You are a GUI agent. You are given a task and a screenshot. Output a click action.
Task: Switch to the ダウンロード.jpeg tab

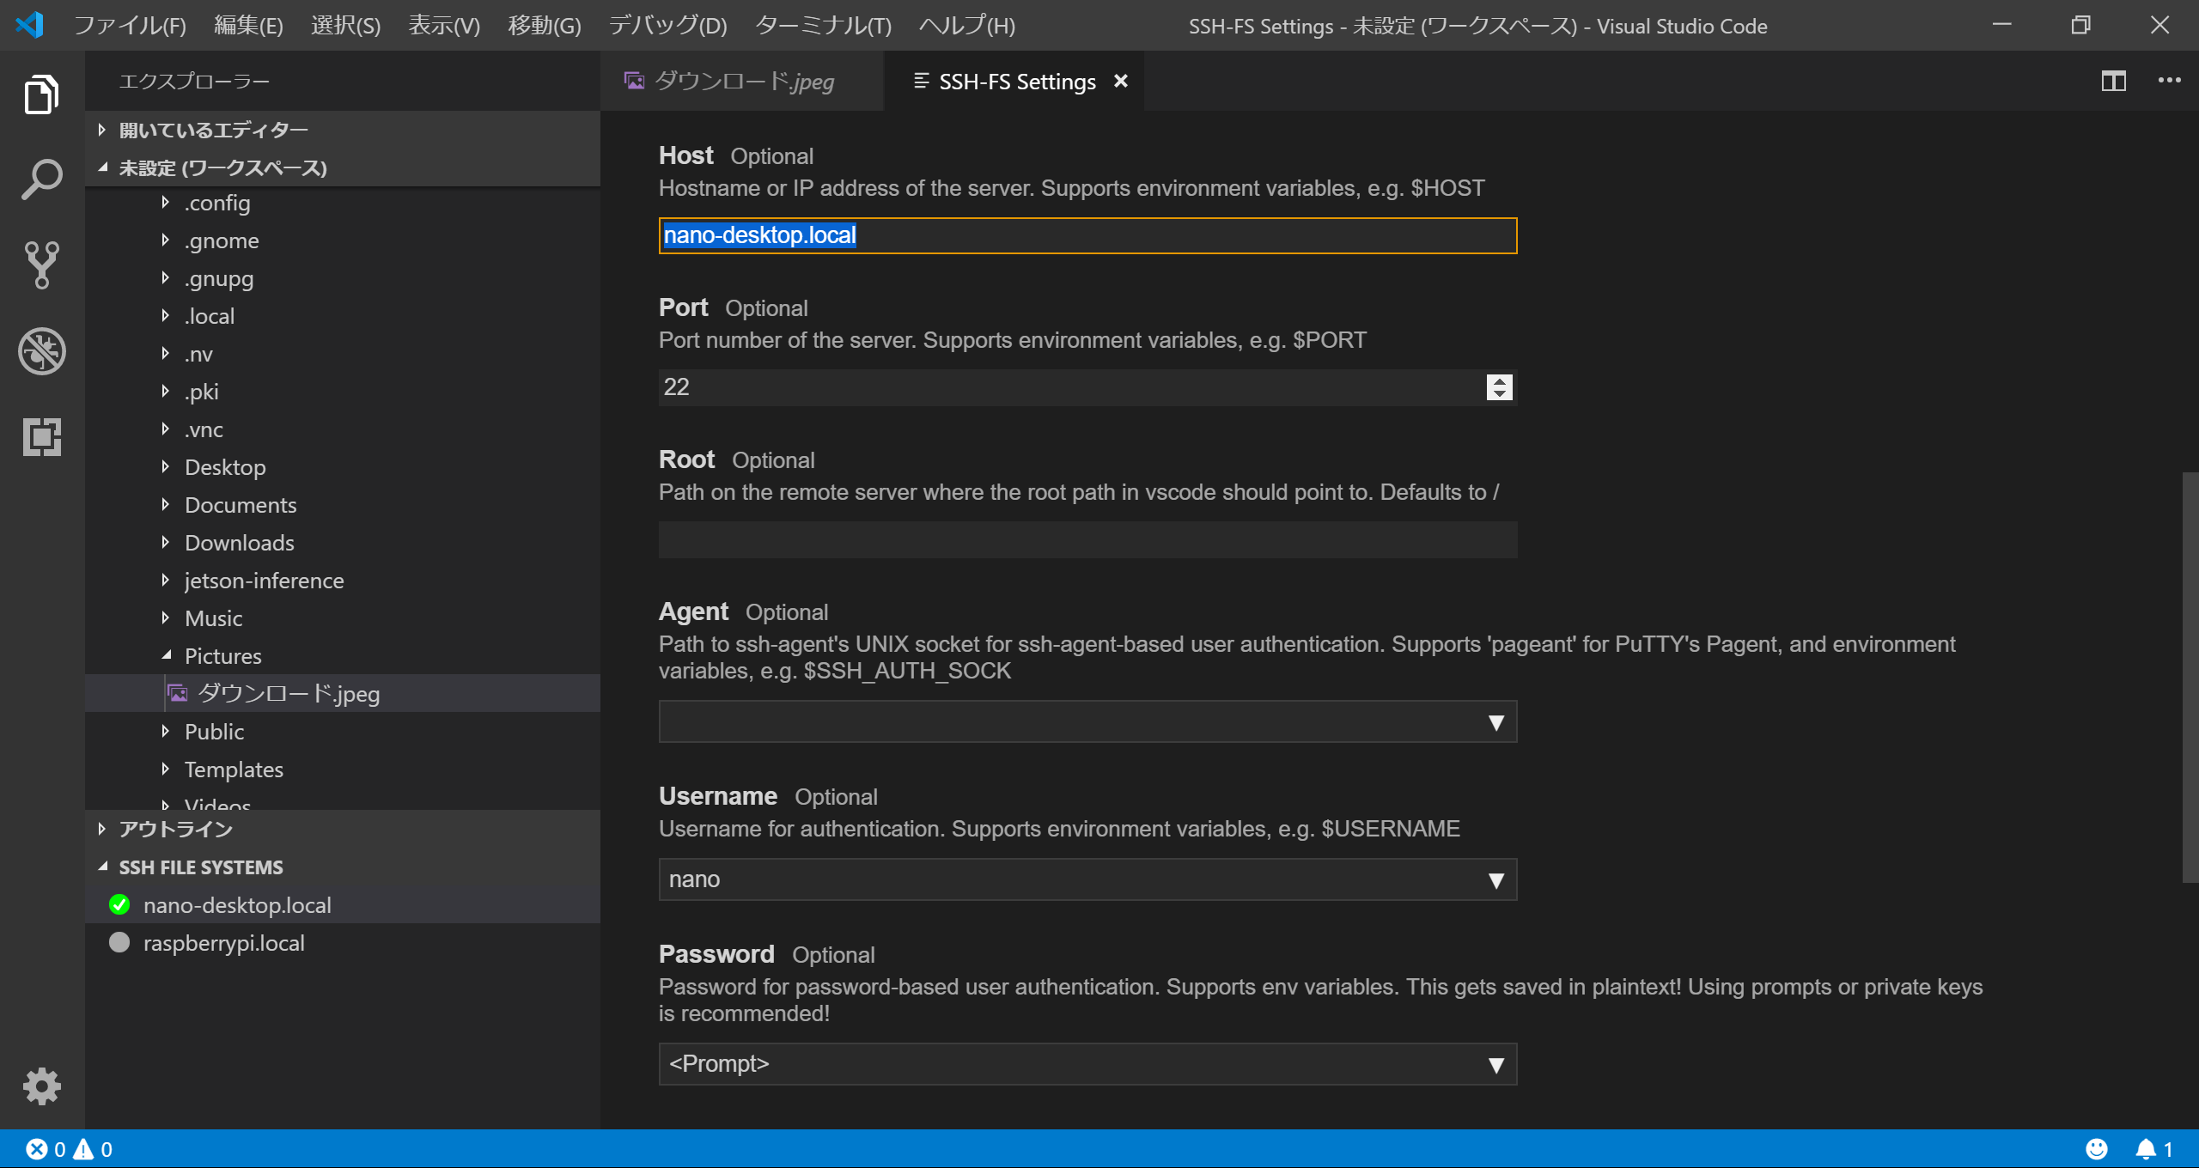click(742, 82)
